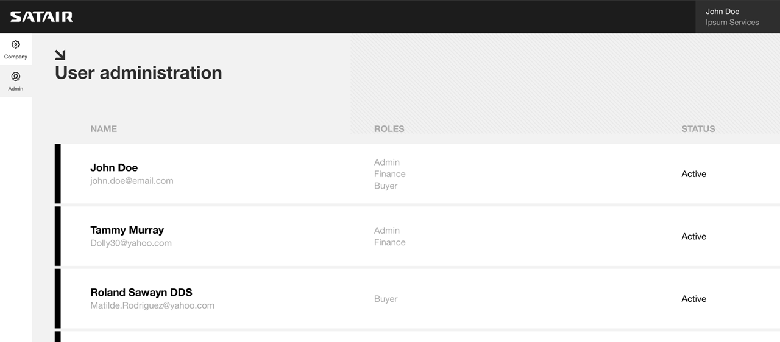The image size is (780, 342).
Task: Open the John Doe user row
Action: pos(417,173)
